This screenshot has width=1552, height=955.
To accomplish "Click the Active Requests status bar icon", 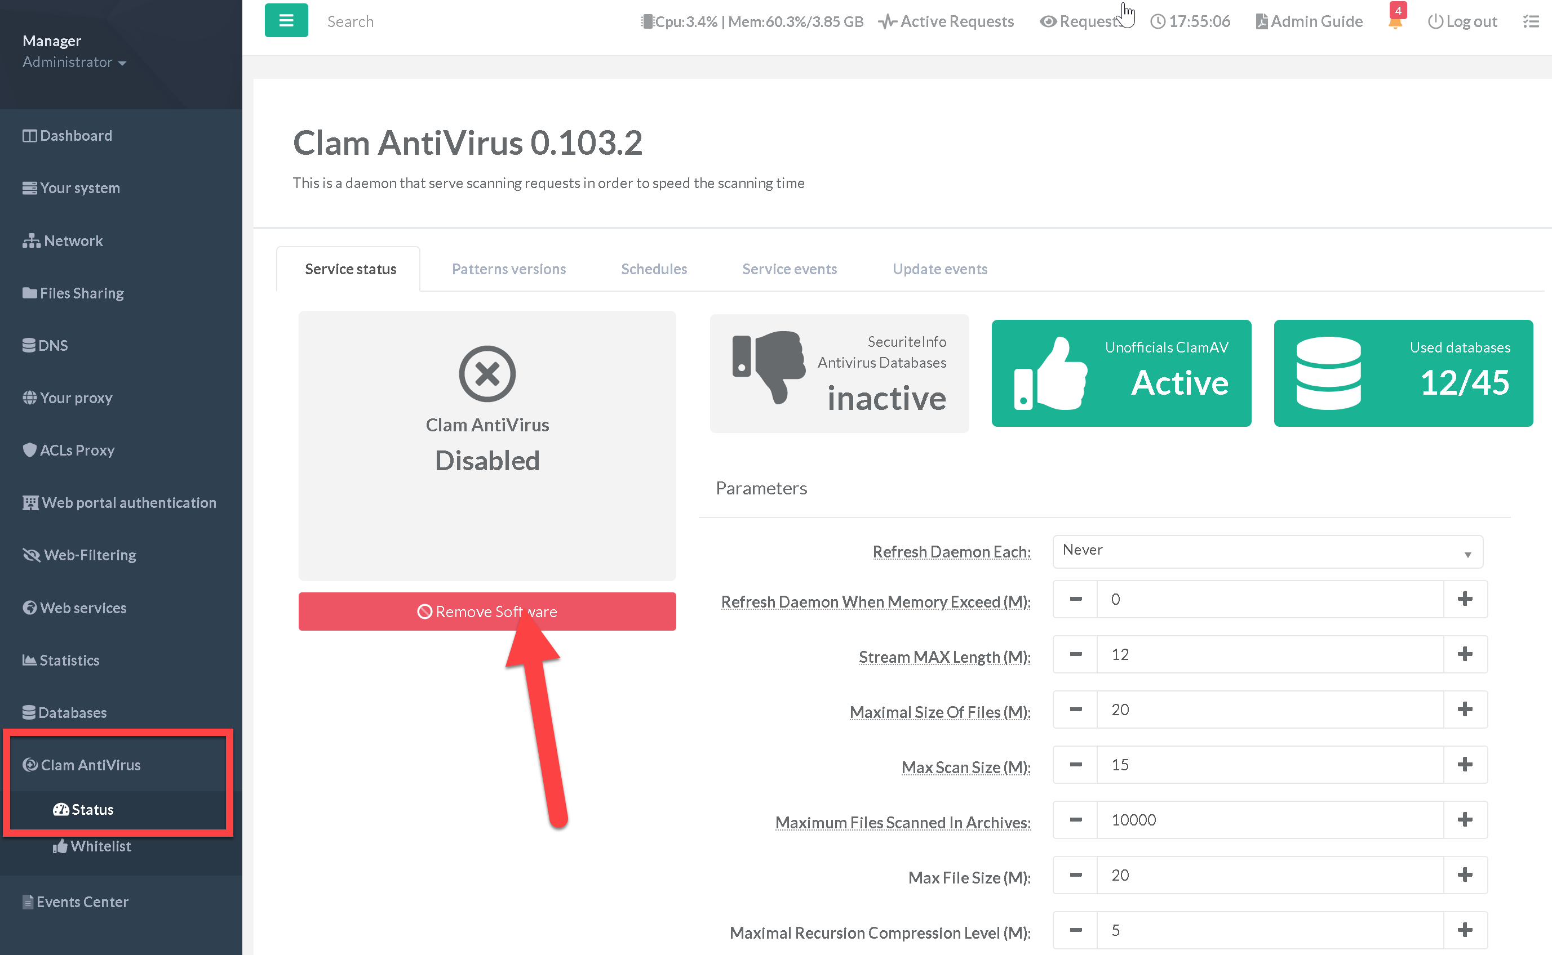I will coord(948,21).
